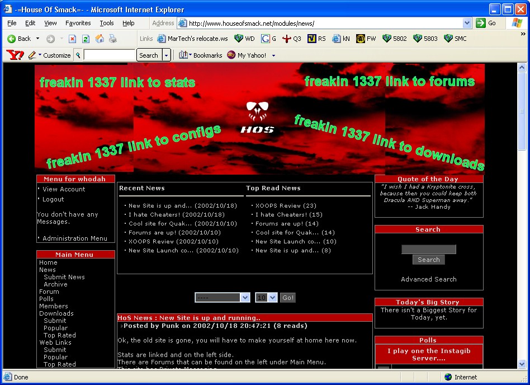Image resolution: width=530 pixels, height=385 pixels.
Task: Click the Print icon
Action: [x=113, y=39]
